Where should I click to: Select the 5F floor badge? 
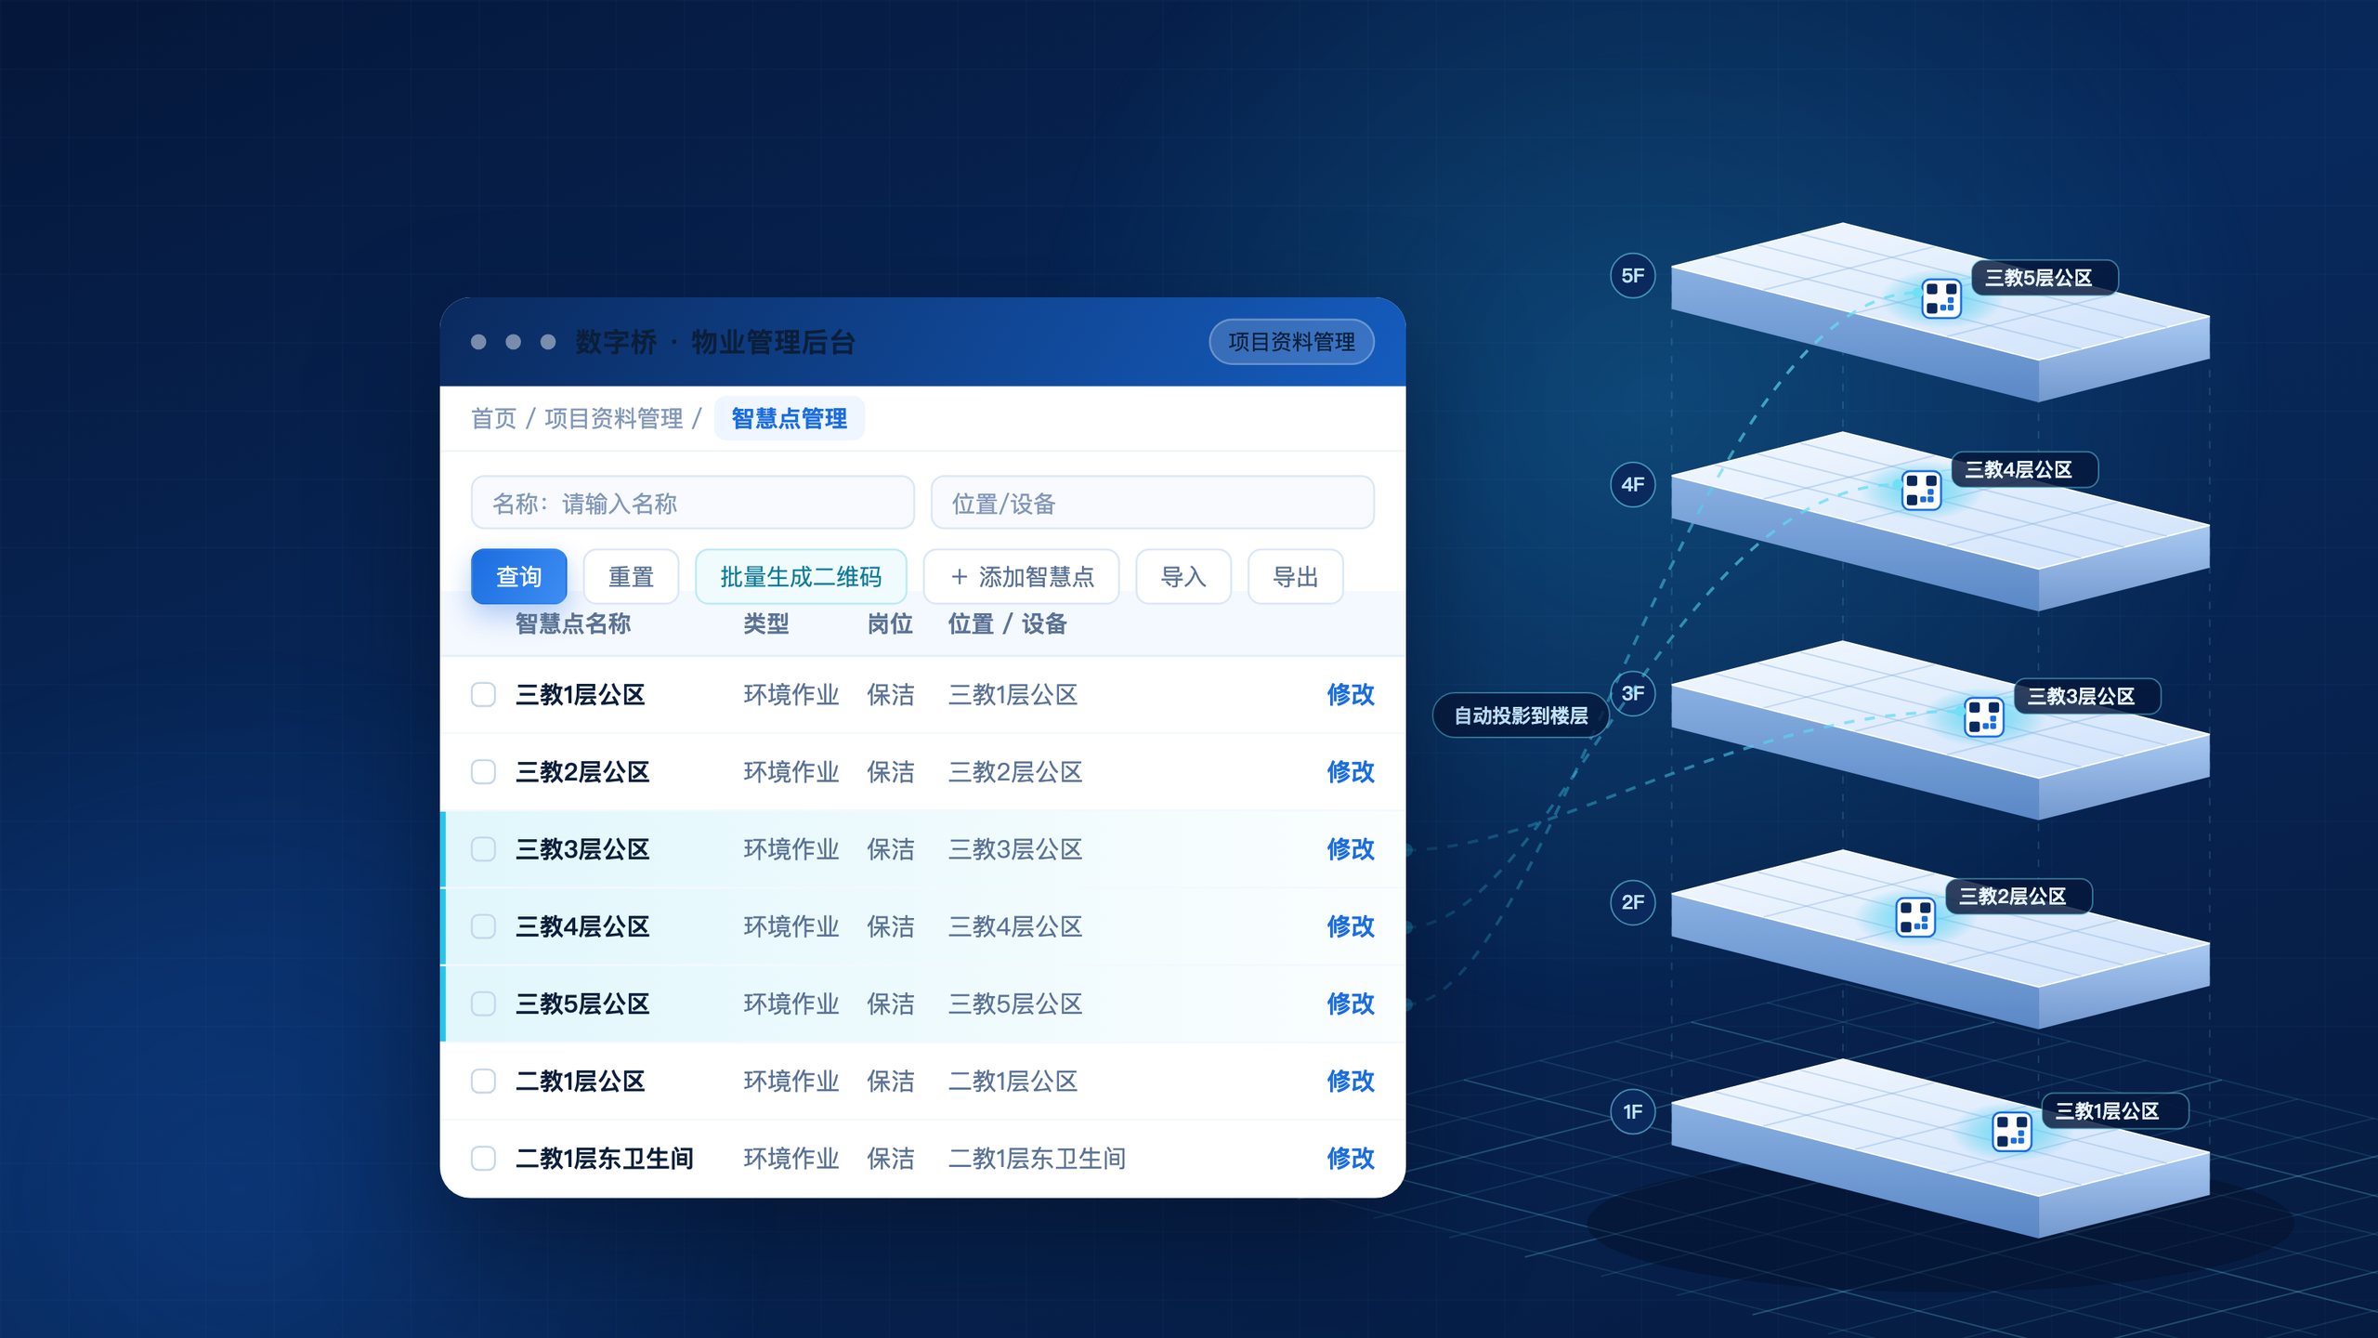[x=1632, y=276]
